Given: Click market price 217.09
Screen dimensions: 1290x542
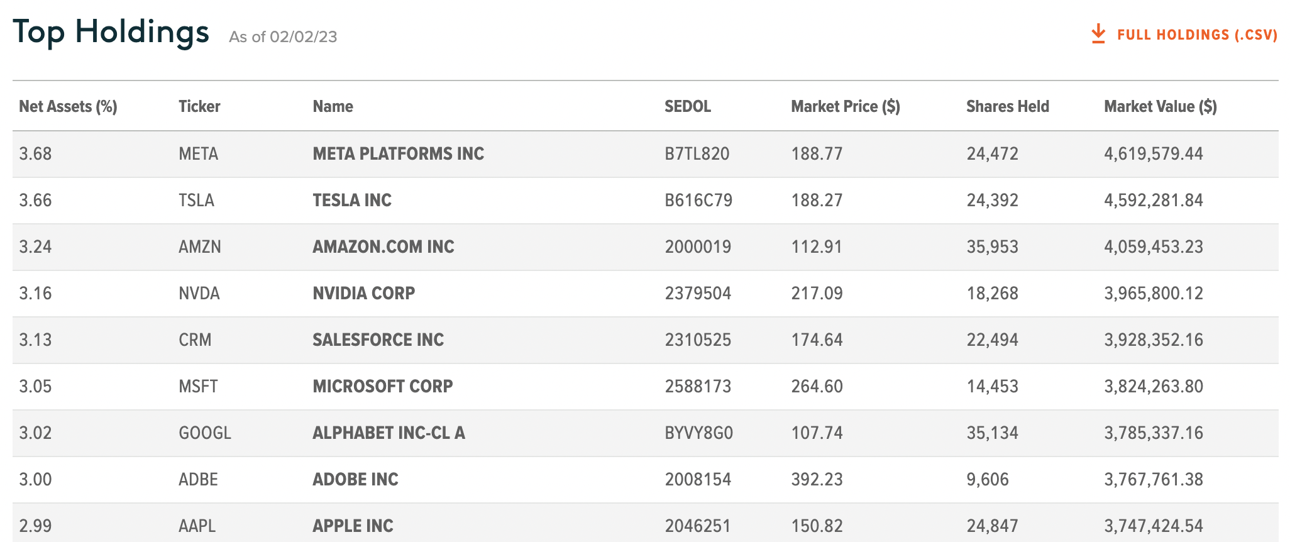Looking at the screenshot, I should pos(817,293).
